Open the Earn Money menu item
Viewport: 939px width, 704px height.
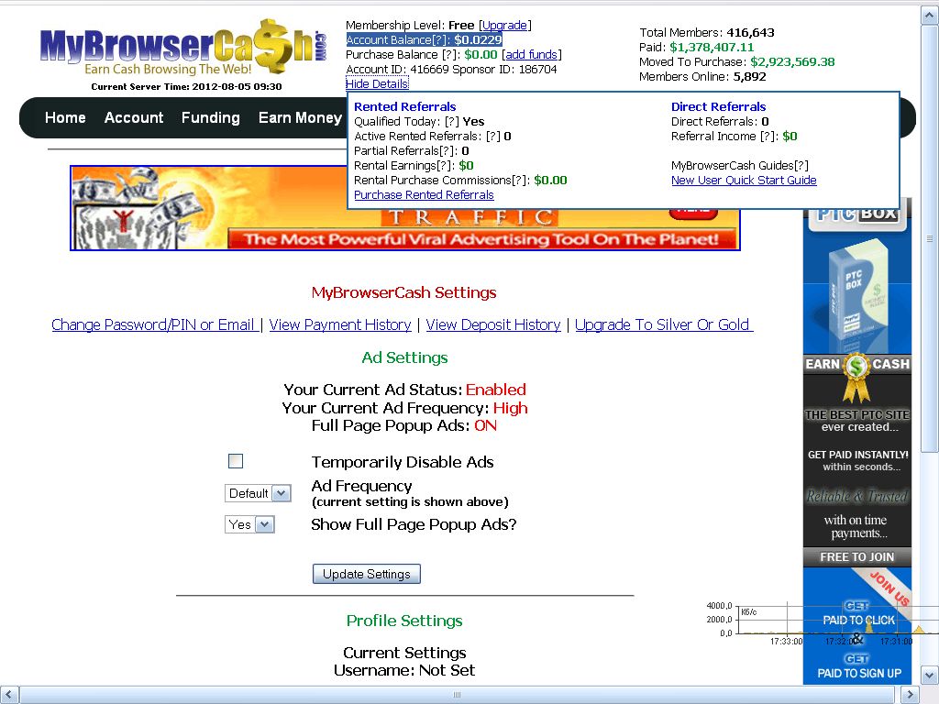(300, 118)
